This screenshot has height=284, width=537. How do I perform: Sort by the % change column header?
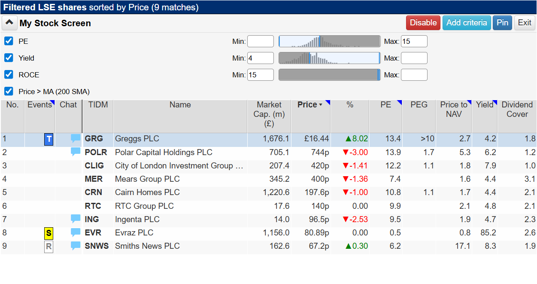click(350, 116)
